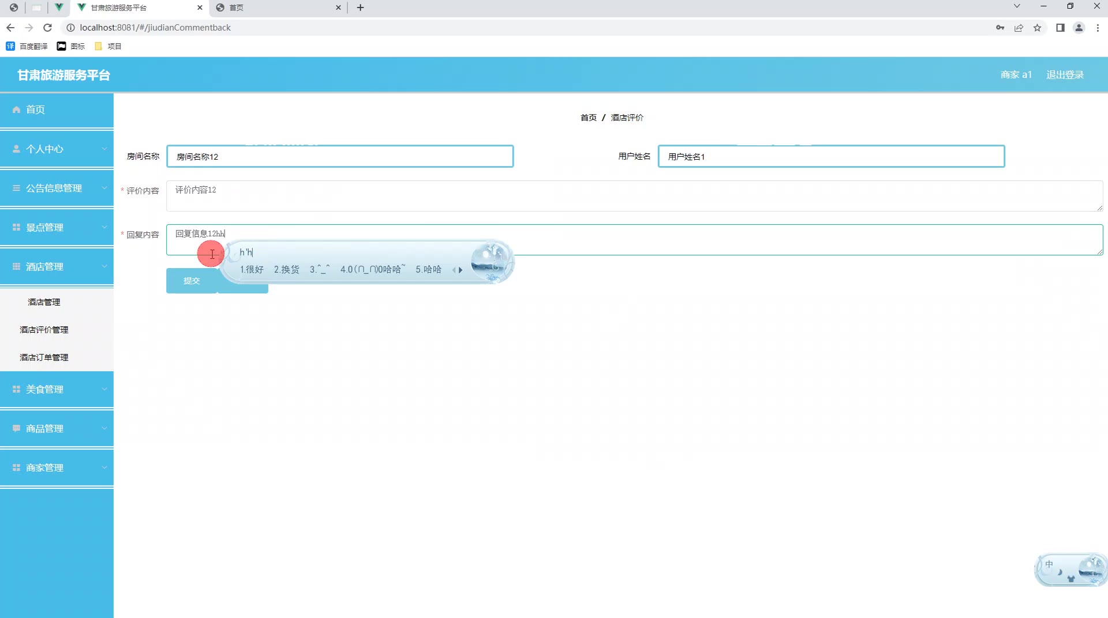Switch to the second 首页 browser tab
1108x618 pixels.
(278, 7)
